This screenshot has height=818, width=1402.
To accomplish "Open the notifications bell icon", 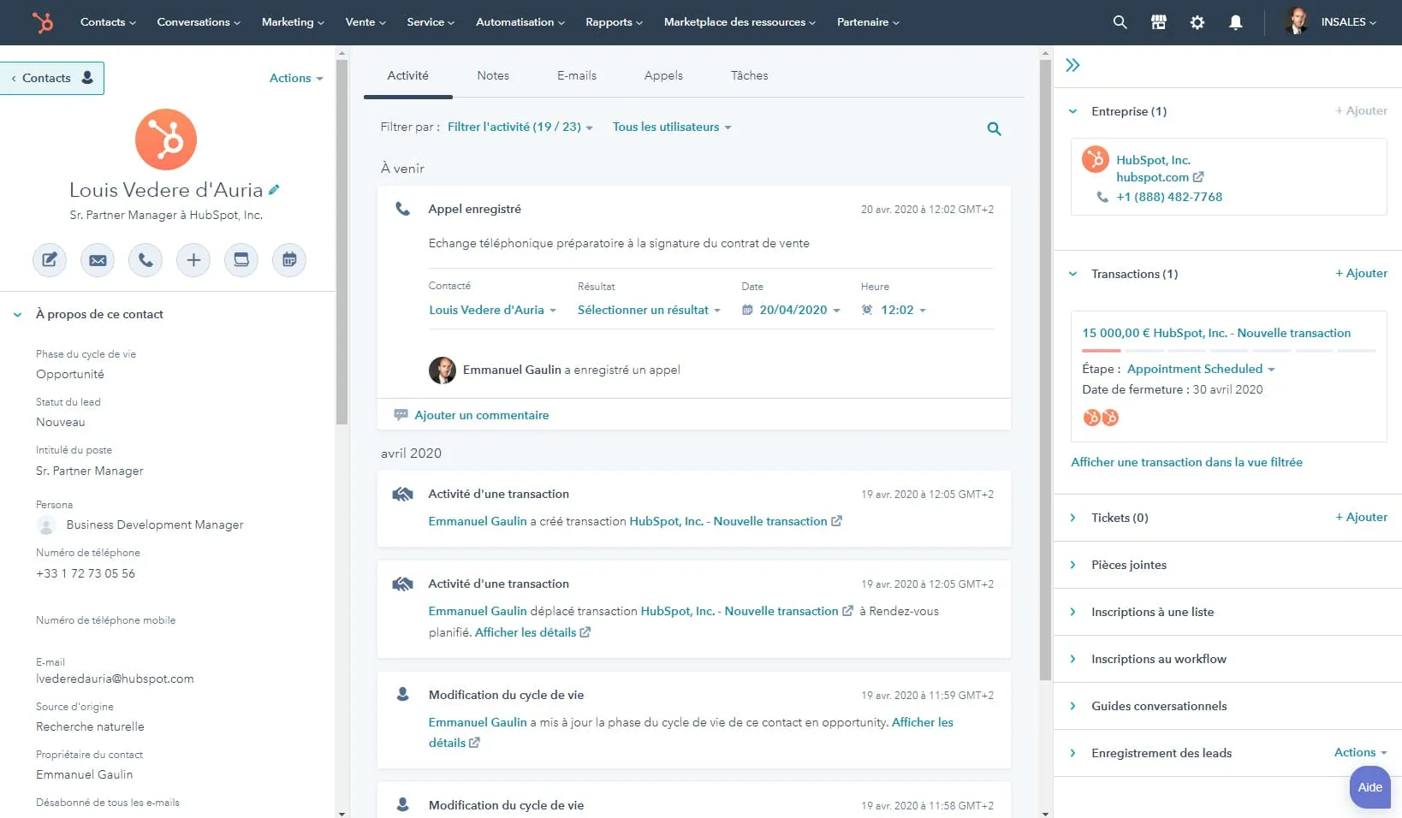I will 1235,22.
